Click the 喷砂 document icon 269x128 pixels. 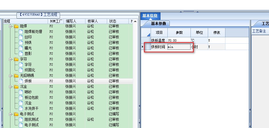[21, 92]
